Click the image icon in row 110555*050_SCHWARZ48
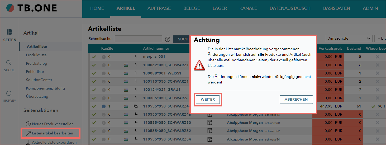 (x=126, y=114)
